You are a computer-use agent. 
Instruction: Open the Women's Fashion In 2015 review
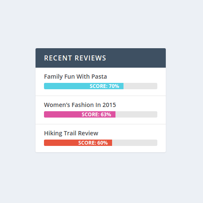[80, 105]
